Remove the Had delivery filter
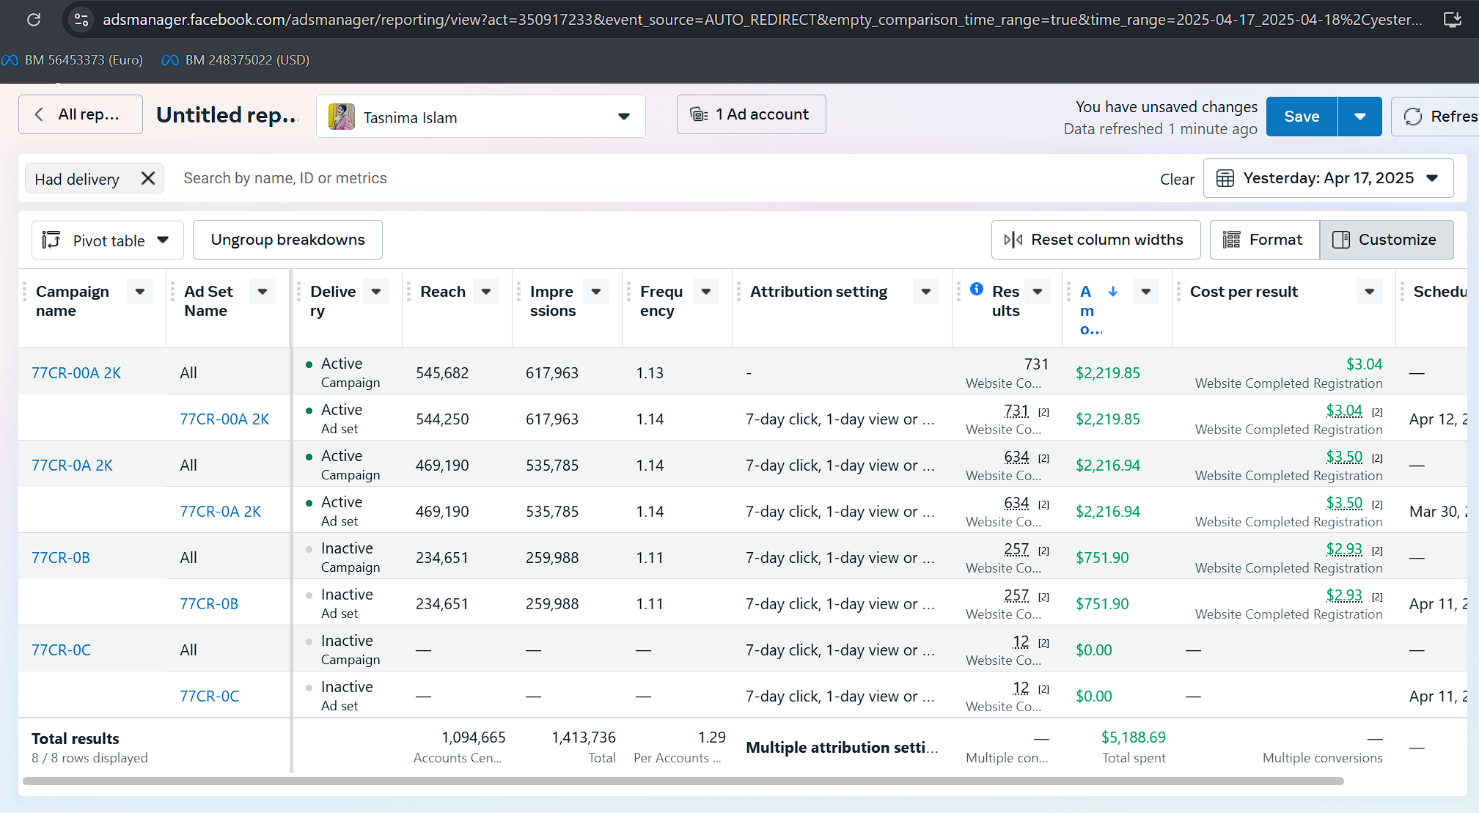The image size is (1479, 813). (148, 178)
